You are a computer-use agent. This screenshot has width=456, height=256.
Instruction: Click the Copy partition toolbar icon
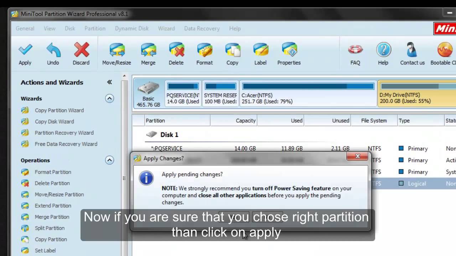[232, 50]
